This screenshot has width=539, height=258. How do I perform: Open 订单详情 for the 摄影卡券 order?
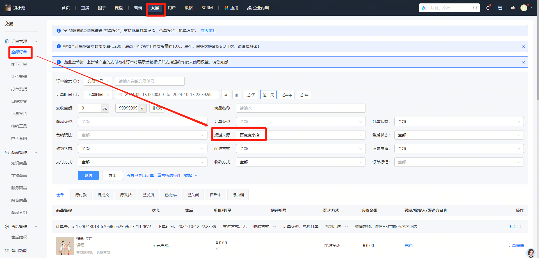pos(516,246)
